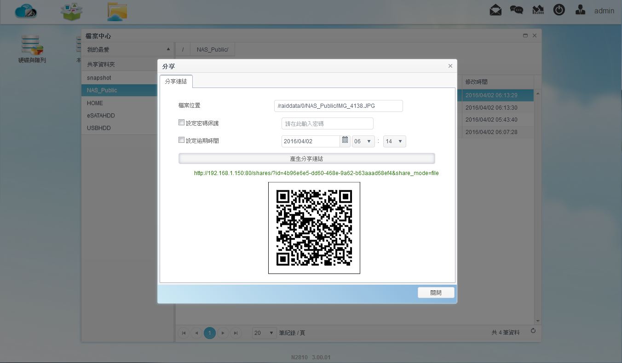This screenshot has width=622, height=363.
Task: Select row modified 2016/04/02 05:43:40
Action: [498, 120]
